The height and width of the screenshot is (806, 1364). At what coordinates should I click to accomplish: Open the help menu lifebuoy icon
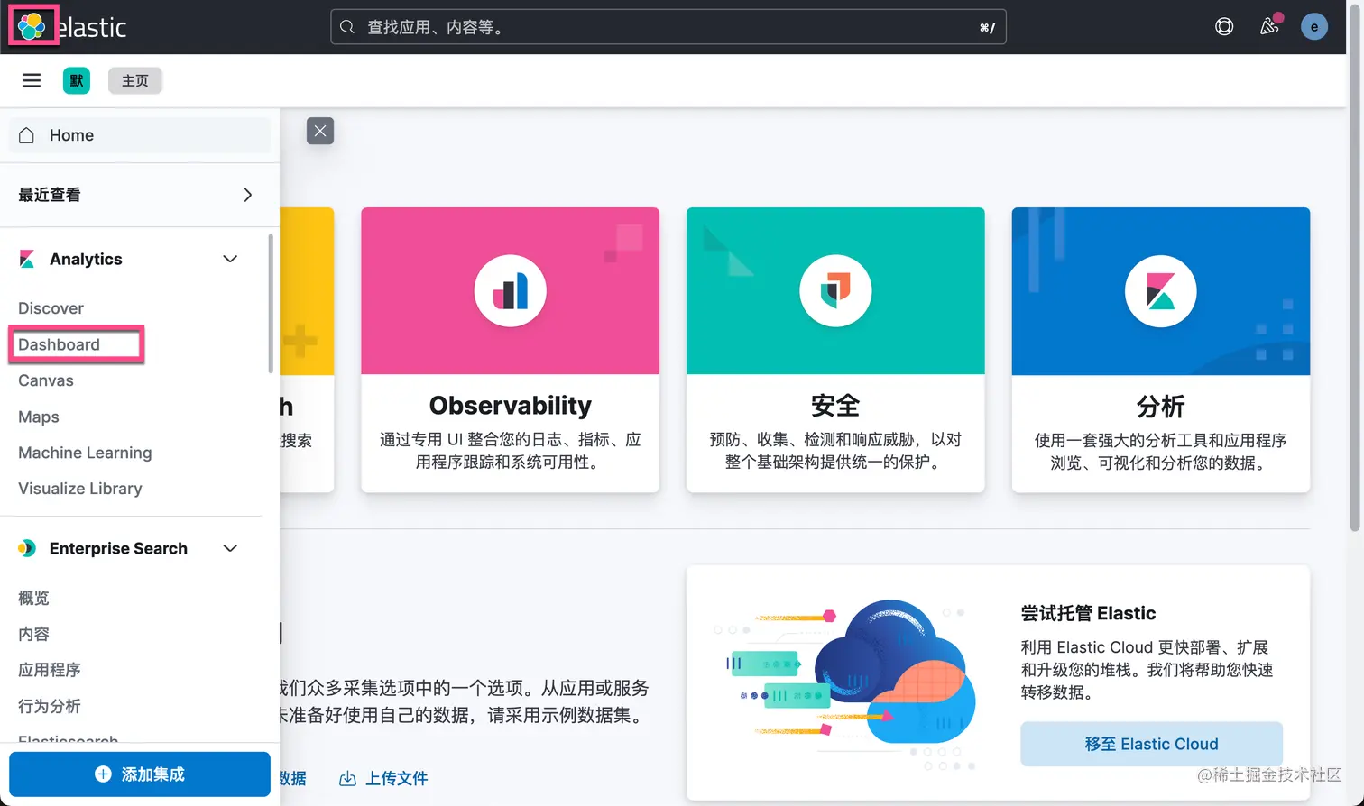click(1224, 26)
